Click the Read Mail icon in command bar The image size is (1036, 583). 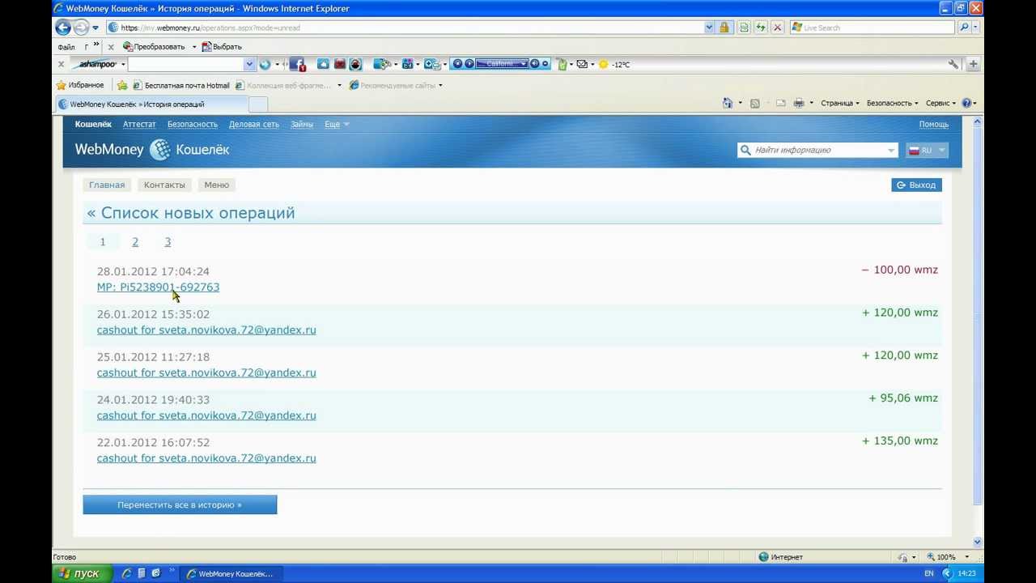coord(780,103)
